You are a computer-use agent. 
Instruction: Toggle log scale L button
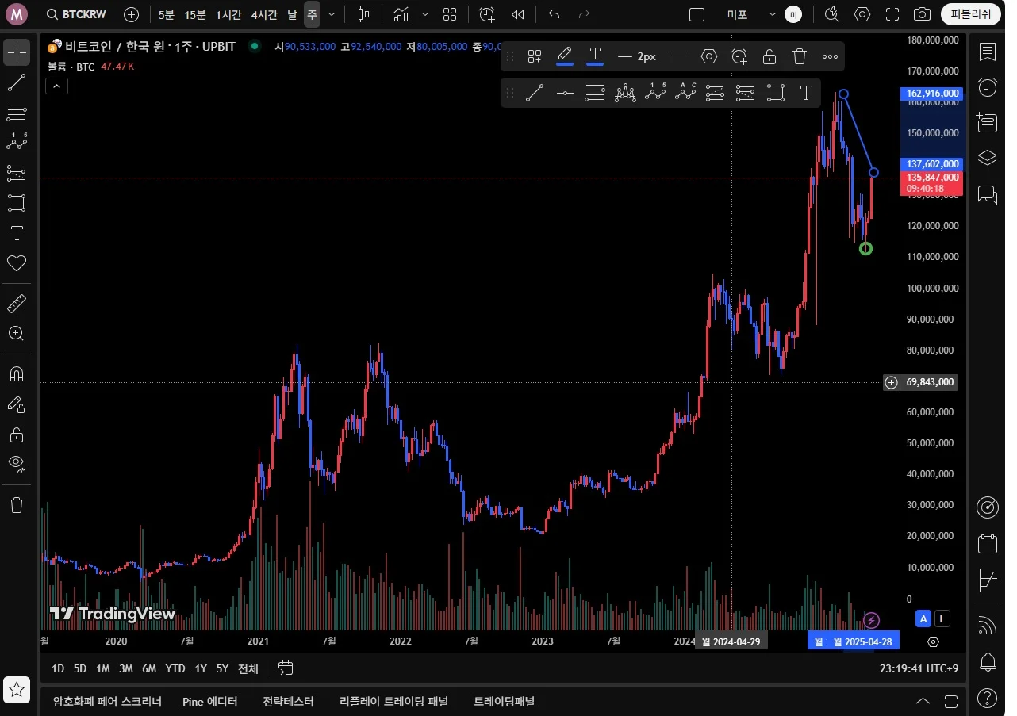(942, 618)
